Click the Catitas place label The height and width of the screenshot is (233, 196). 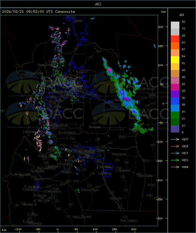click(91, 95)
